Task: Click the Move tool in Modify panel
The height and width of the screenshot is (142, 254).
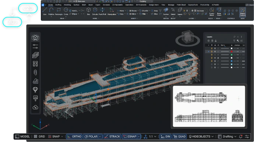Action: pyautogui.click(x=120, y=11)
